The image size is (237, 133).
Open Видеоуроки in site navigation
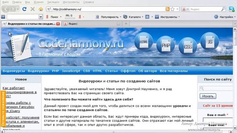(x=39, y=71)
